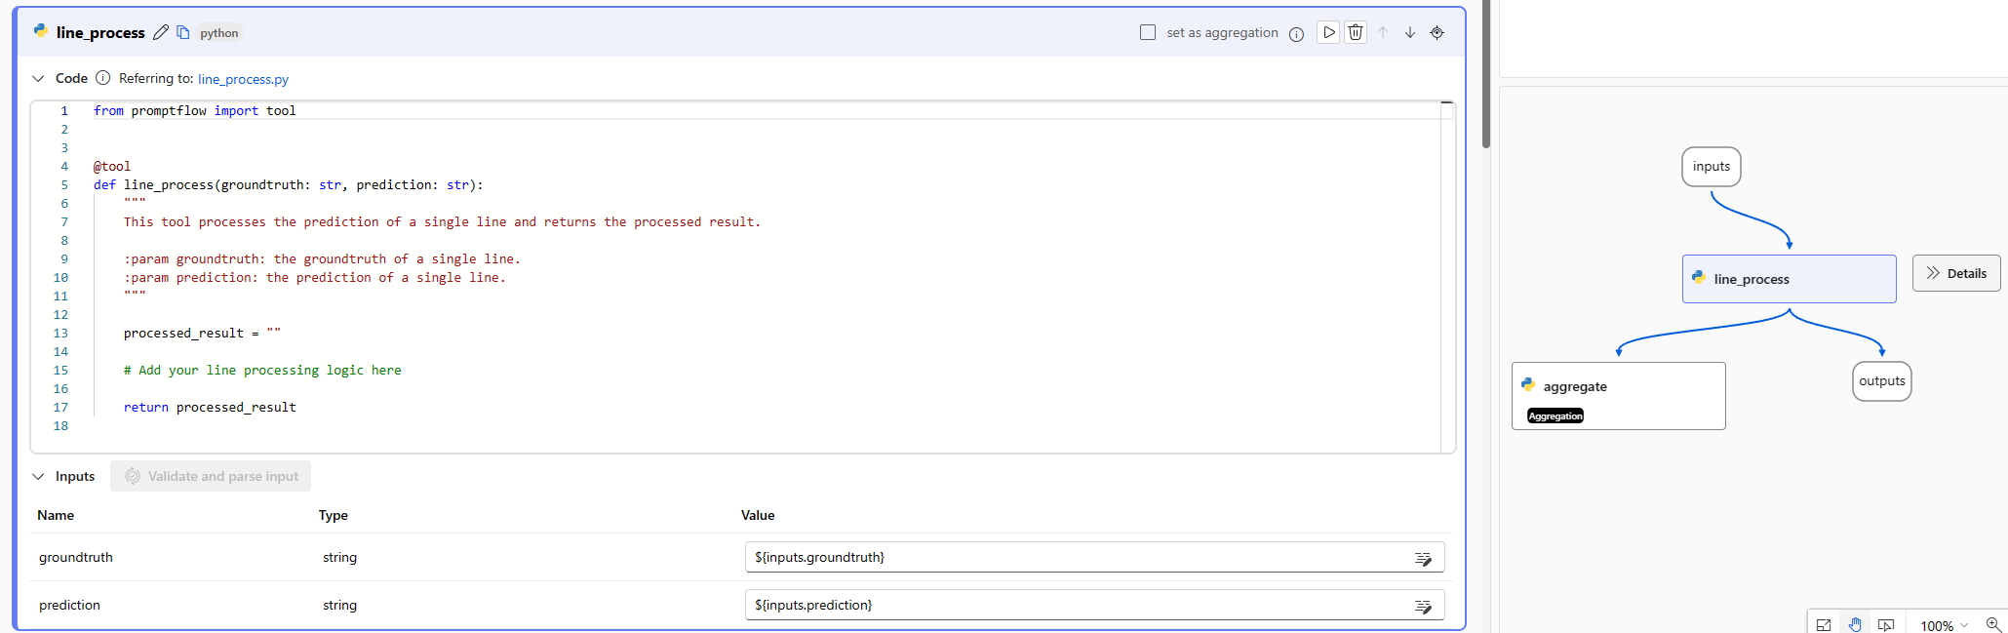Viewport: 2008px width, 633px height.
Task: Toggle the set as aggregation checkbox
Action: (1148, 32)
